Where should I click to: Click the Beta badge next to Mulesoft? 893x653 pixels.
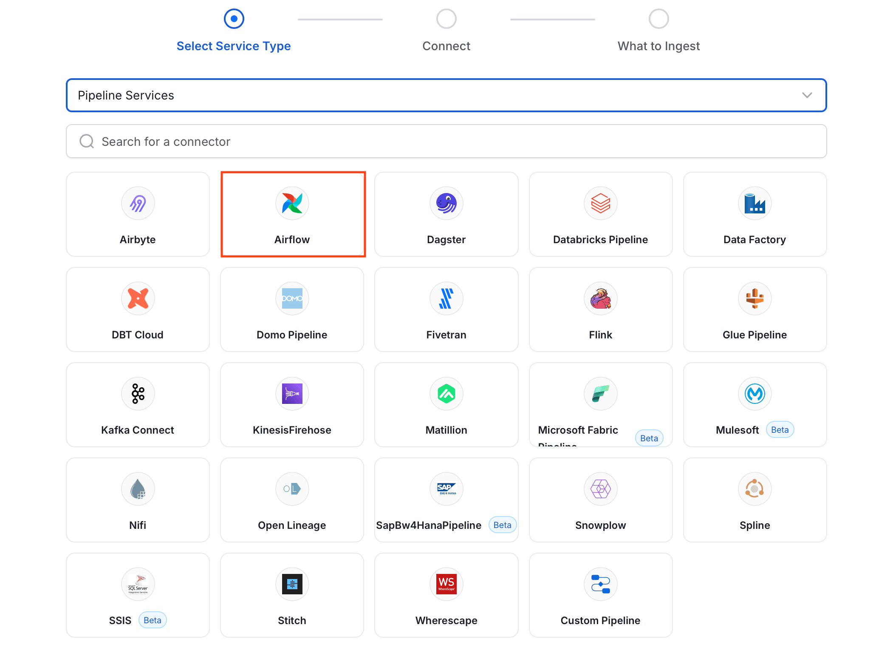780,430
